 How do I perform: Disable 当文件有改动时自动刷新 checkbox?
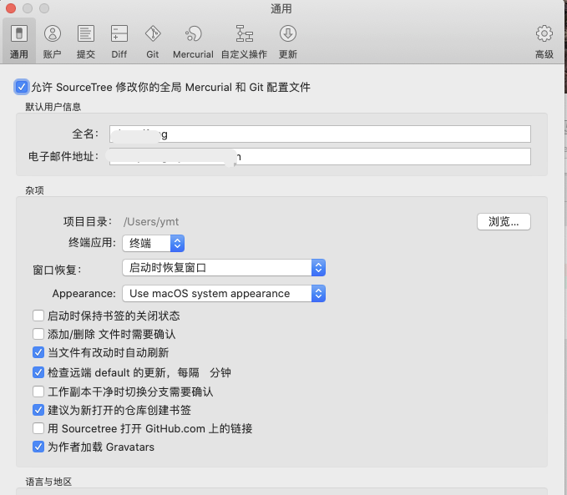pos(38,352)
